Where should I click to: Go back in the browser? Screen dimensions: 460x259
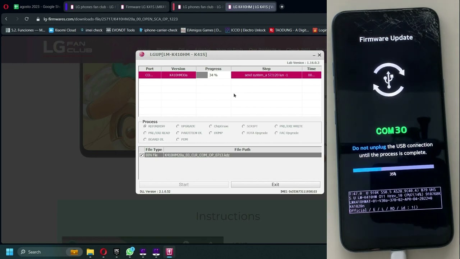coord(6,19)
